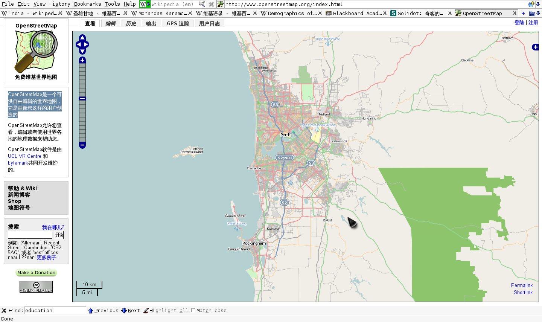Open the Tools menu
Screen dimensions: 542x322
click(112, 4)
